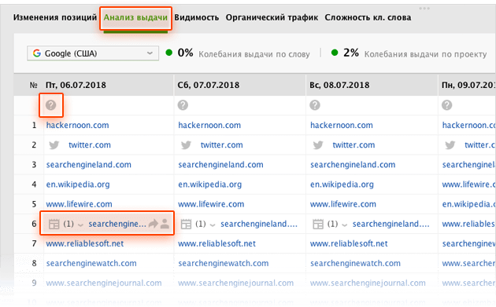496x307 pixels.
Task: Switch to the Видимость tab
Action: pos(197,17)
